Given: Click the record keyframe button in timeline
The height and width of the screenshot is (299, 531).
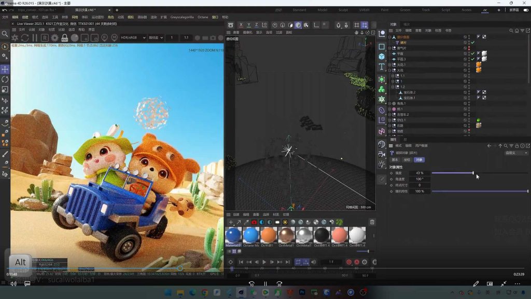Looking at the screenshot, I should coord(349,262).
